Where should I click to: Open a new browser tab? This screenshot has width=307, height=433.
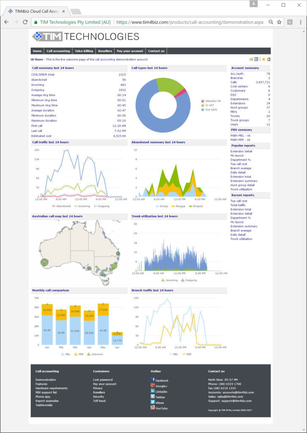point(75,11)
